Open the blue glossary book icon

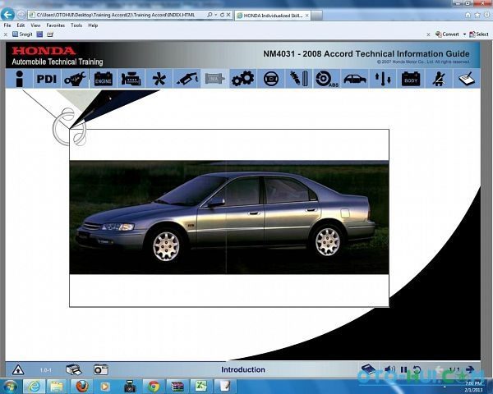pyautogui.click(x=368, y=369)
